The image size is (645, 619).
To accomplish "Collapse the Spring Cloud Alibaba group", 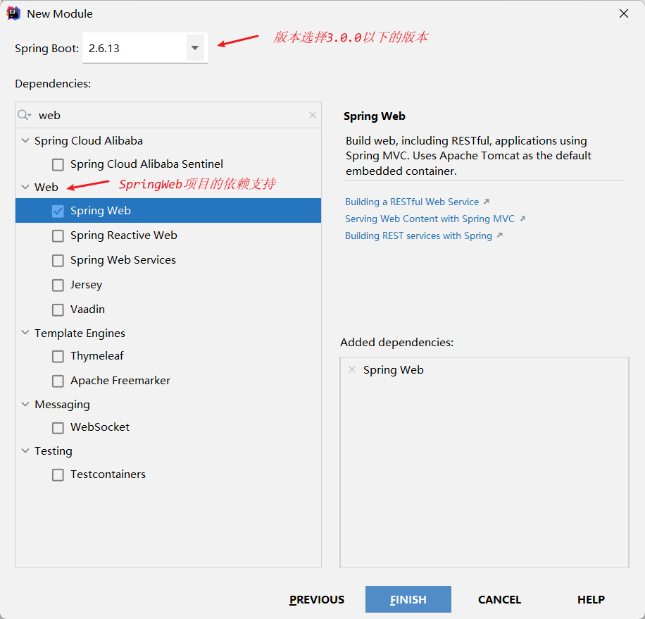I will tap(26, 141).
